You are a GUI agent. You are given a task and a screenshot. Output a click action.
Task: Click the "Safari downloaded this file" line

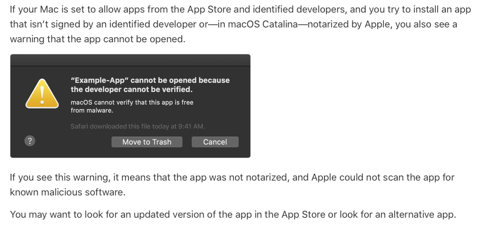pyautogui.click(x=138, y=126)
